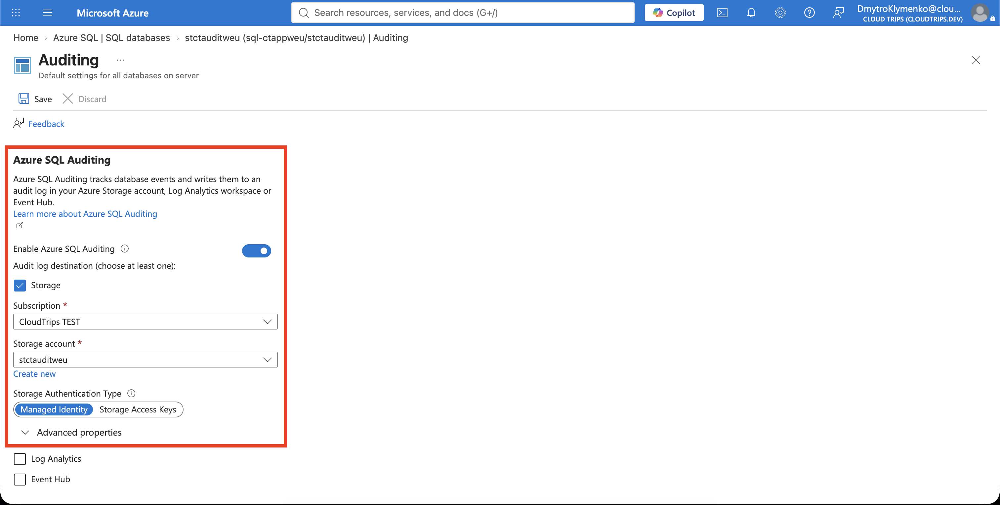Click the Save button label

click(43, 99)
